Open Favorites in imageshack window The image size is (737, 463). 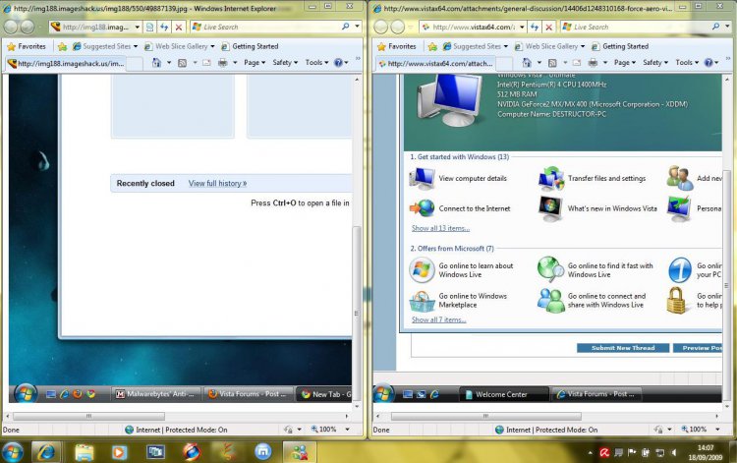[x=27, y=46]
